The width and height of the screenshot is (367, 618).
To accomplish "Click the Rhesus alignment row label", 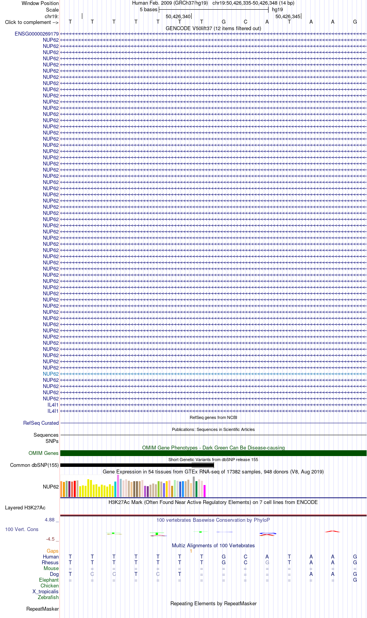I will click(x=50, y=563).
